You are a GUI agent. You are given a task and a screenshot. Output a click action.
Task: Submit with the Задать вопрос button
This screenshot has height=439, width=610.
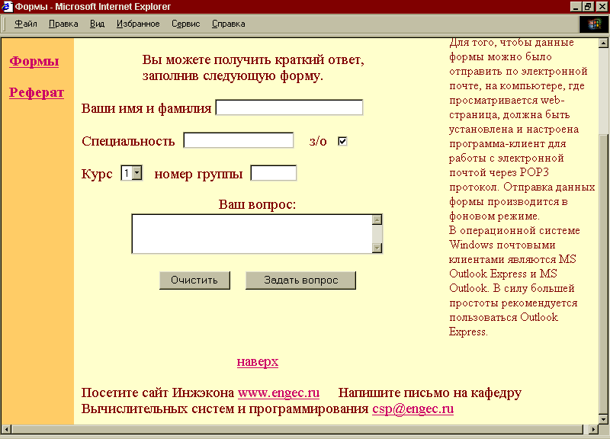pyautogui.click(x=300, y=280)
